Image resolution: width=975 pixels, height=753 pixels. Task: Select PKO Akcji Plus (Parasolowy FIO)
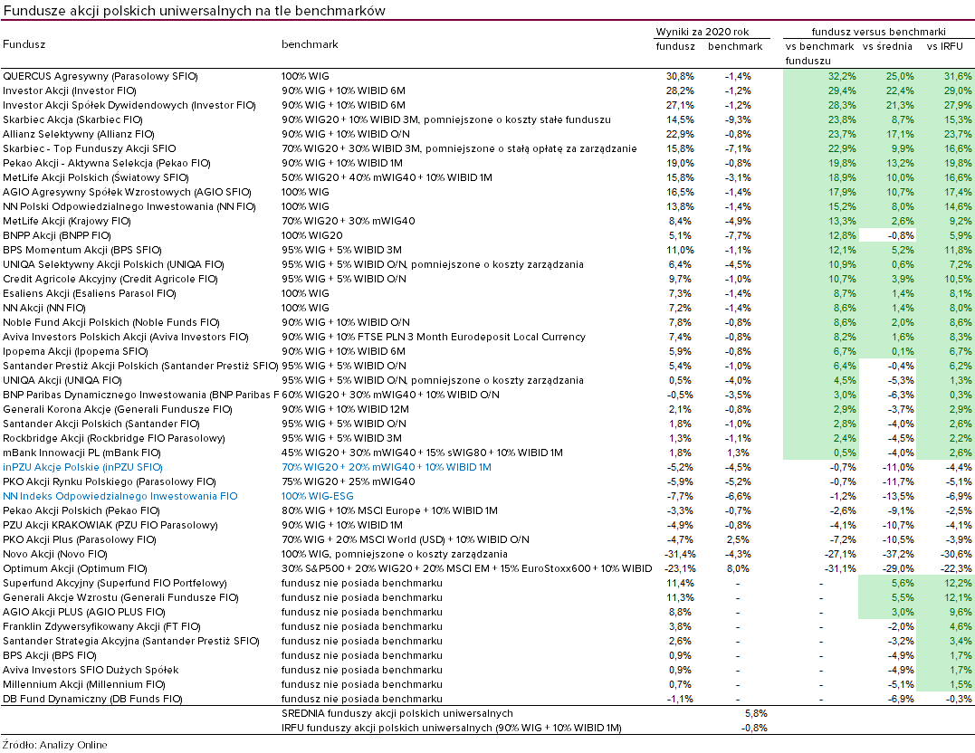pos(80,539)
